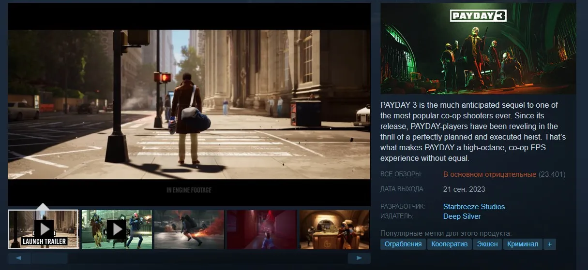
Task: Click the release date '21 сен. 2023'
Action: (x=464, y=189)
